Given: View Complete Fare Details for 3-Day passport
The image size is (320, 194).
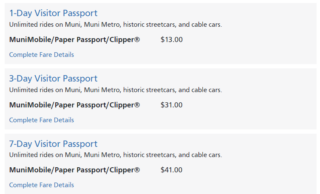Looking at the screenshot, I should coord(41,120).
